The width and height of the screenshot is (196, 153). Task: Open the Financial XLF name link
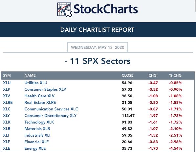[x=36, y=142]
